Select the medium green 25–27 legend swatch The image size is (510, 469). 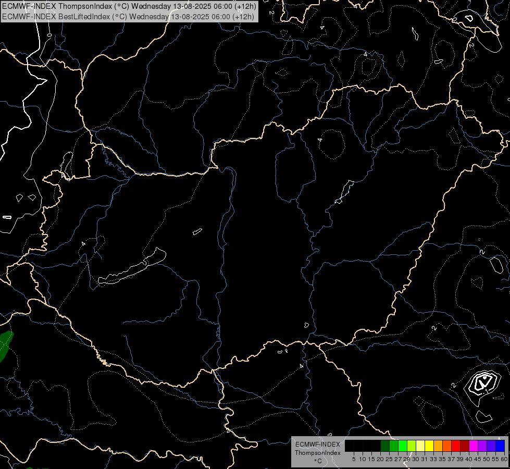tap(393, 446)
